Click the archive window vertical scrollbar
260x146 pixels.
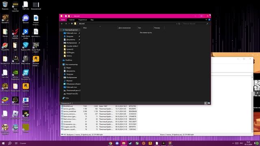coord(252,104)
